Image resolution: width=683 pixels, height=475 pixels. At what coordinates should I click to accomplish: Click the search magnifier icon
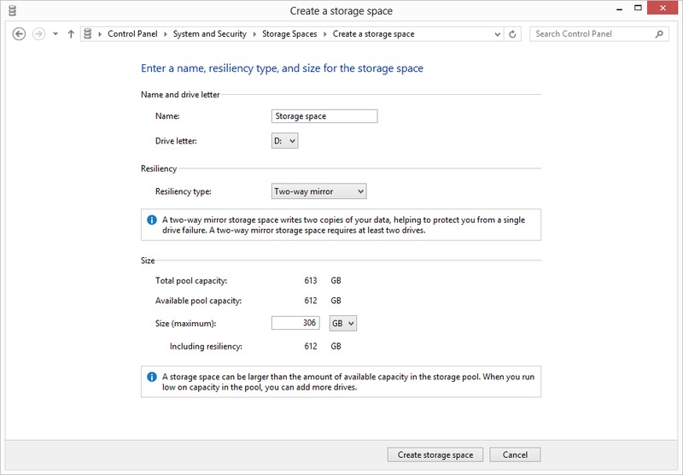pyautogui.click(x=659, y=34)
